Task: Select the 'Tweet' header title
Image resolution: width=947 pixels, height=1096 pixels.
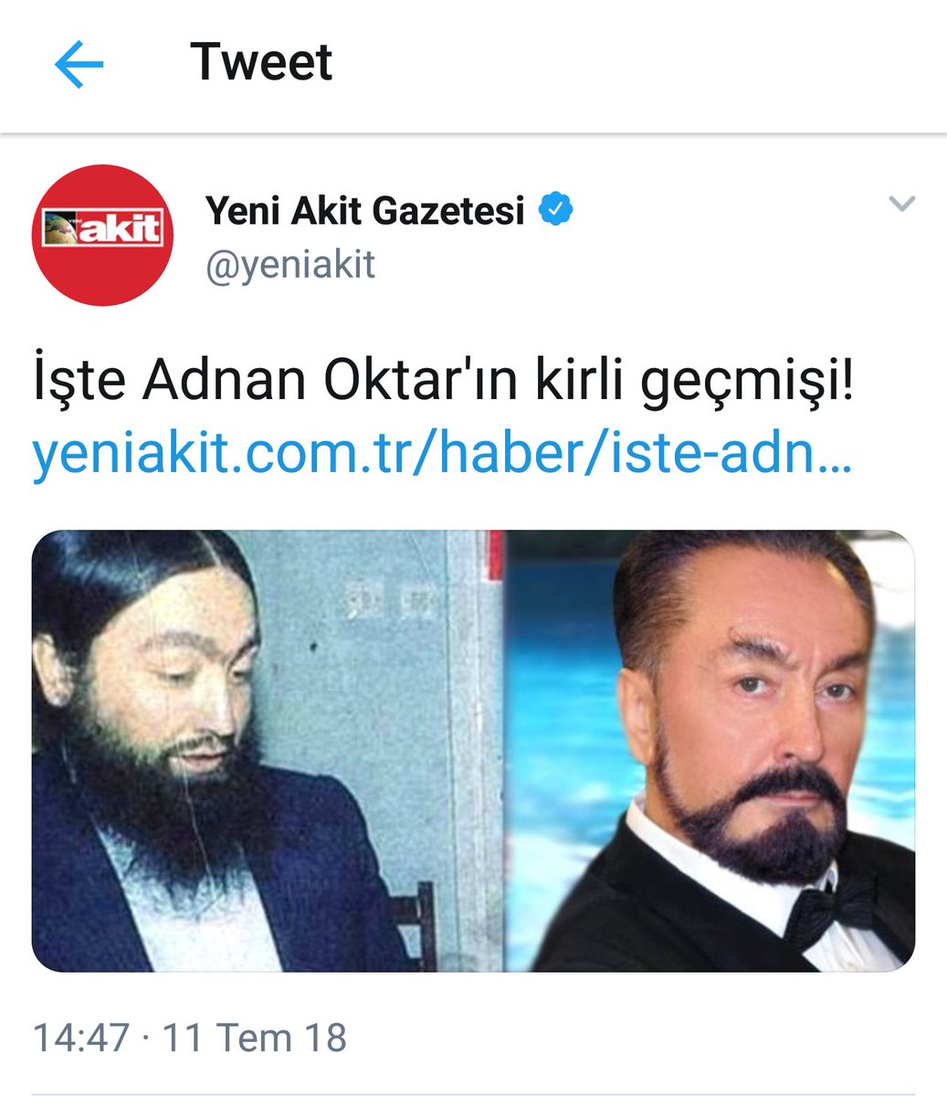Action: coord(261,62)
